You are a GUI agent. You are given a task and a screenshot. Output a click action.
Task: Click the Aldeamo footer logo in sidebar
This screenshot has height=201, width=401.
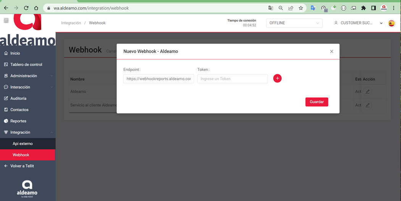[x=27, y=189]
